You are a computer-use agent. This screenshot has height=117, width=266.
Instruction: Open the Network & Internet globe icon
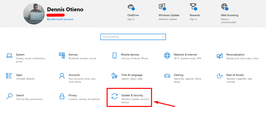[x=167, y=56]
